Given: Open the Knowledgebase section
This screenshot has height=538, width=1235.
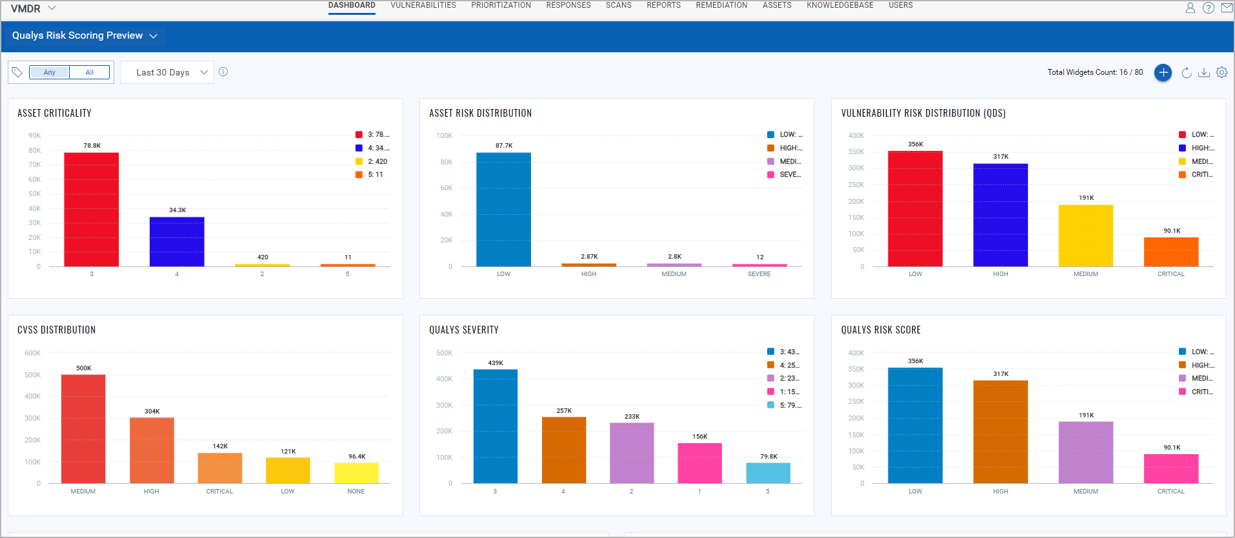Looking at the screenshot, I should [839, 5].
